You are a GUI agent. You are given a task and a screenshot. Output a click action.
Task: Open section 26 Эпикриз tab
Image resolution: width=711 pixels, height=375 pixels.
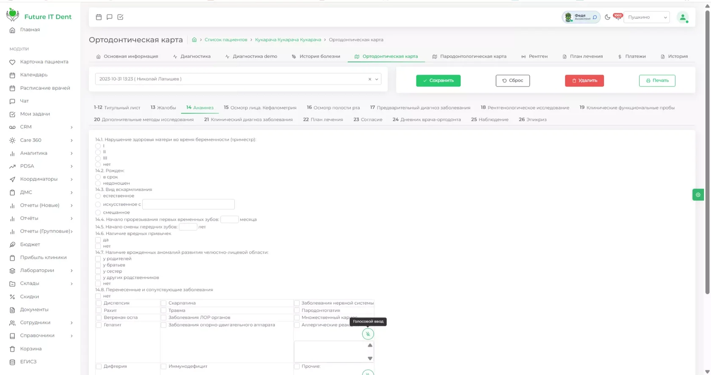532,120
